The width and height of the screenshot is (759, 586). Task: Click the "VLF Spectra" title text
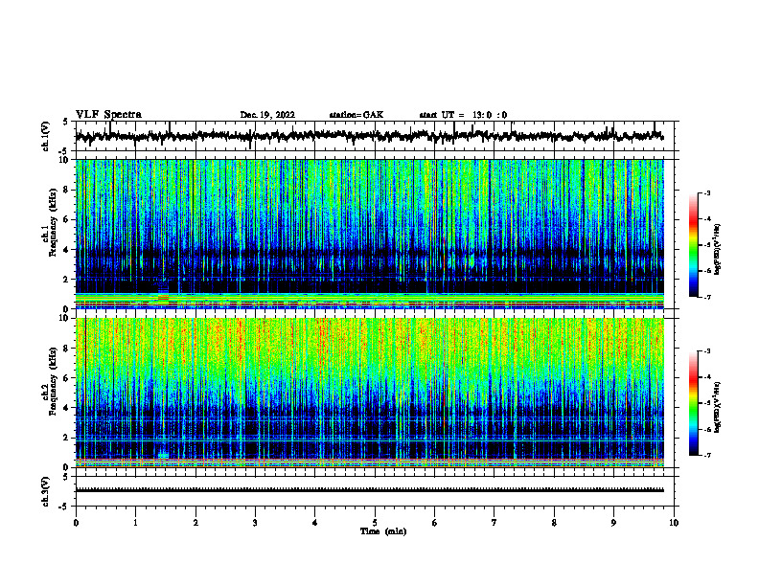click(108, 114)
